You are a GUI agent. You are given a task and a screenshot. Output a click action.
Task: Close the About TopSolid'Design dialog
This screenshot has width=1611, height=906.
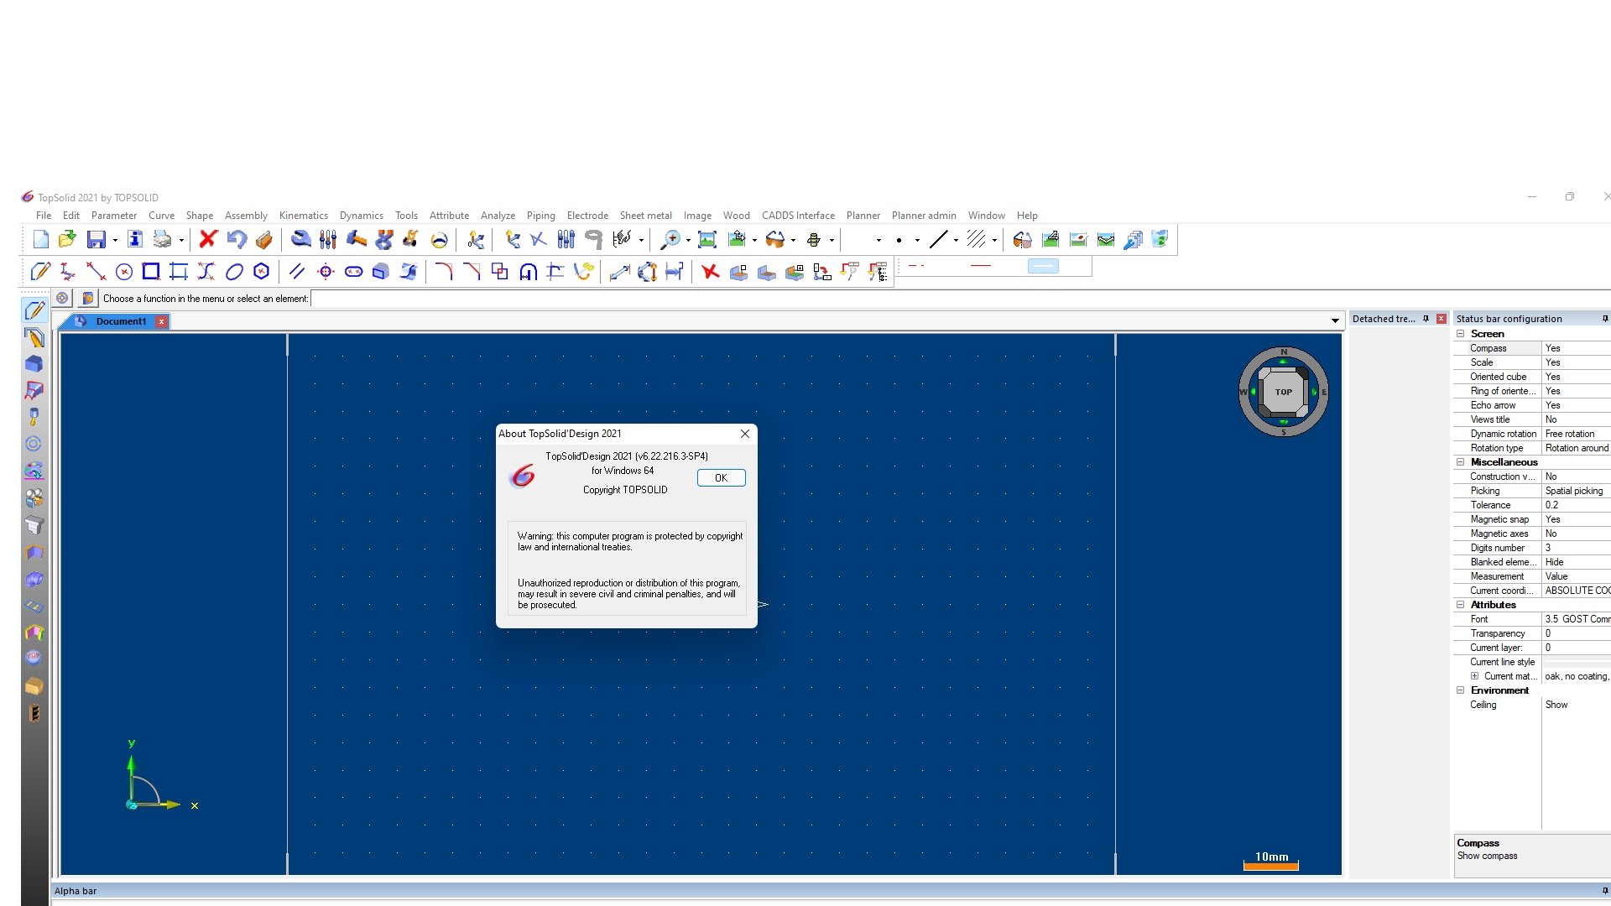tap(744, 434)
